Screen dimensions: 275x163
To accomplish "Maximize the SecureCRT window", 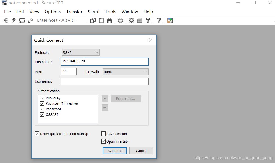I will click(254, 3).
